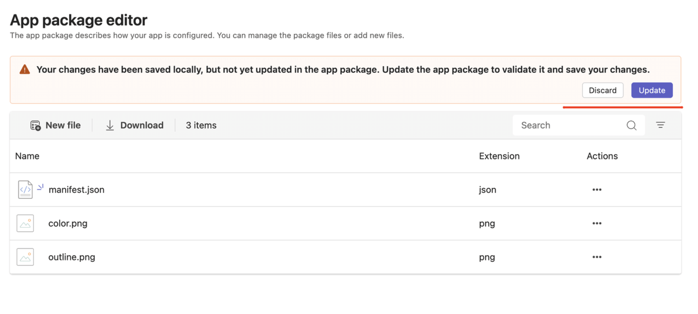
Task: Open the filter icon beside the Search box
Action: 660,125
